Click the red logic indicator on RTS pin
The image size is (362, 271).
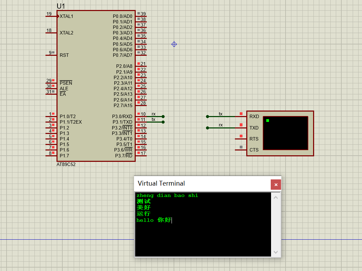coord(241,136)
